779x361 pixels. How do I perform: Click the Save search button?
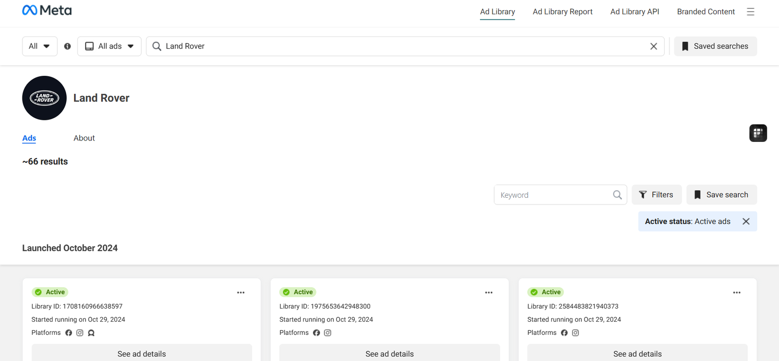(722, 195)
